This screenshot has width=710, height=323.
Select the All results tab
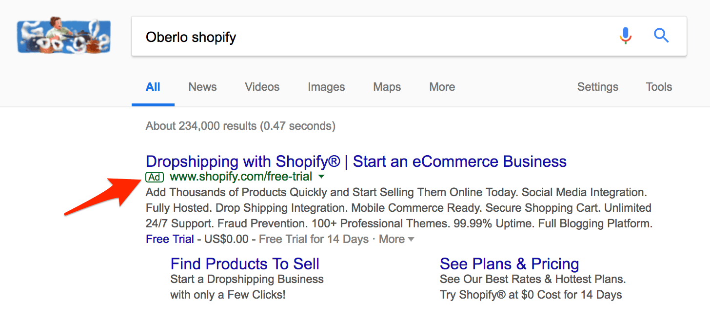pyautogui.click(x=153, y=87)
